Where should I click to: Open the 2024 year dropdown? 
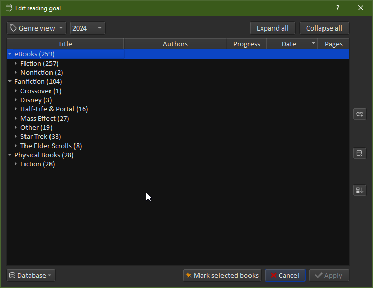pyautogui.click(x=87, y=28)
